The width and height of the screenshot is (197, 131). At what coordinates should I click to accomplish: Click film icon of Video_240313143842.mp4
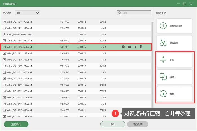pyautogui.click(x=4, y=41)
